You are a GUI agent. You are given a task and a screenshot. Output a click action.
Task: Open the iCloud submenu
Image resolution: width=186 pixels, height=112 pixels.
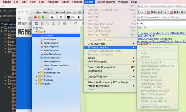(x=110, y=58)
